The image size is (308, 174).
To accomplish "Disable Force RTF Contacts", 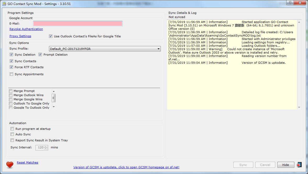I will (11, 67).
